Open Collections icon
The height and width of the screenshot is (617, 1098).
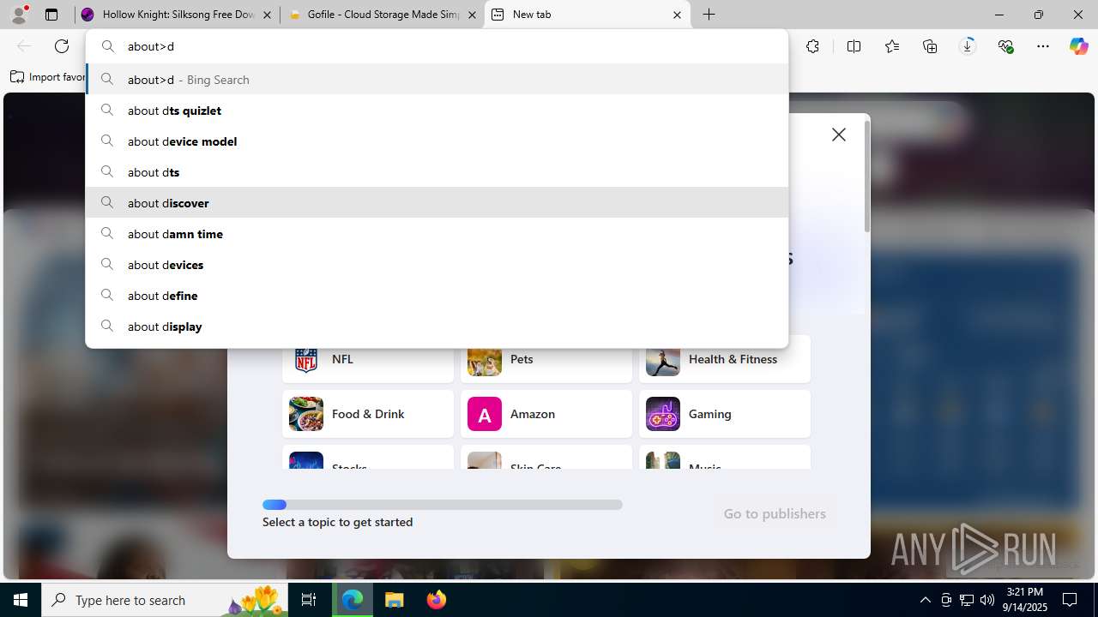930,46
